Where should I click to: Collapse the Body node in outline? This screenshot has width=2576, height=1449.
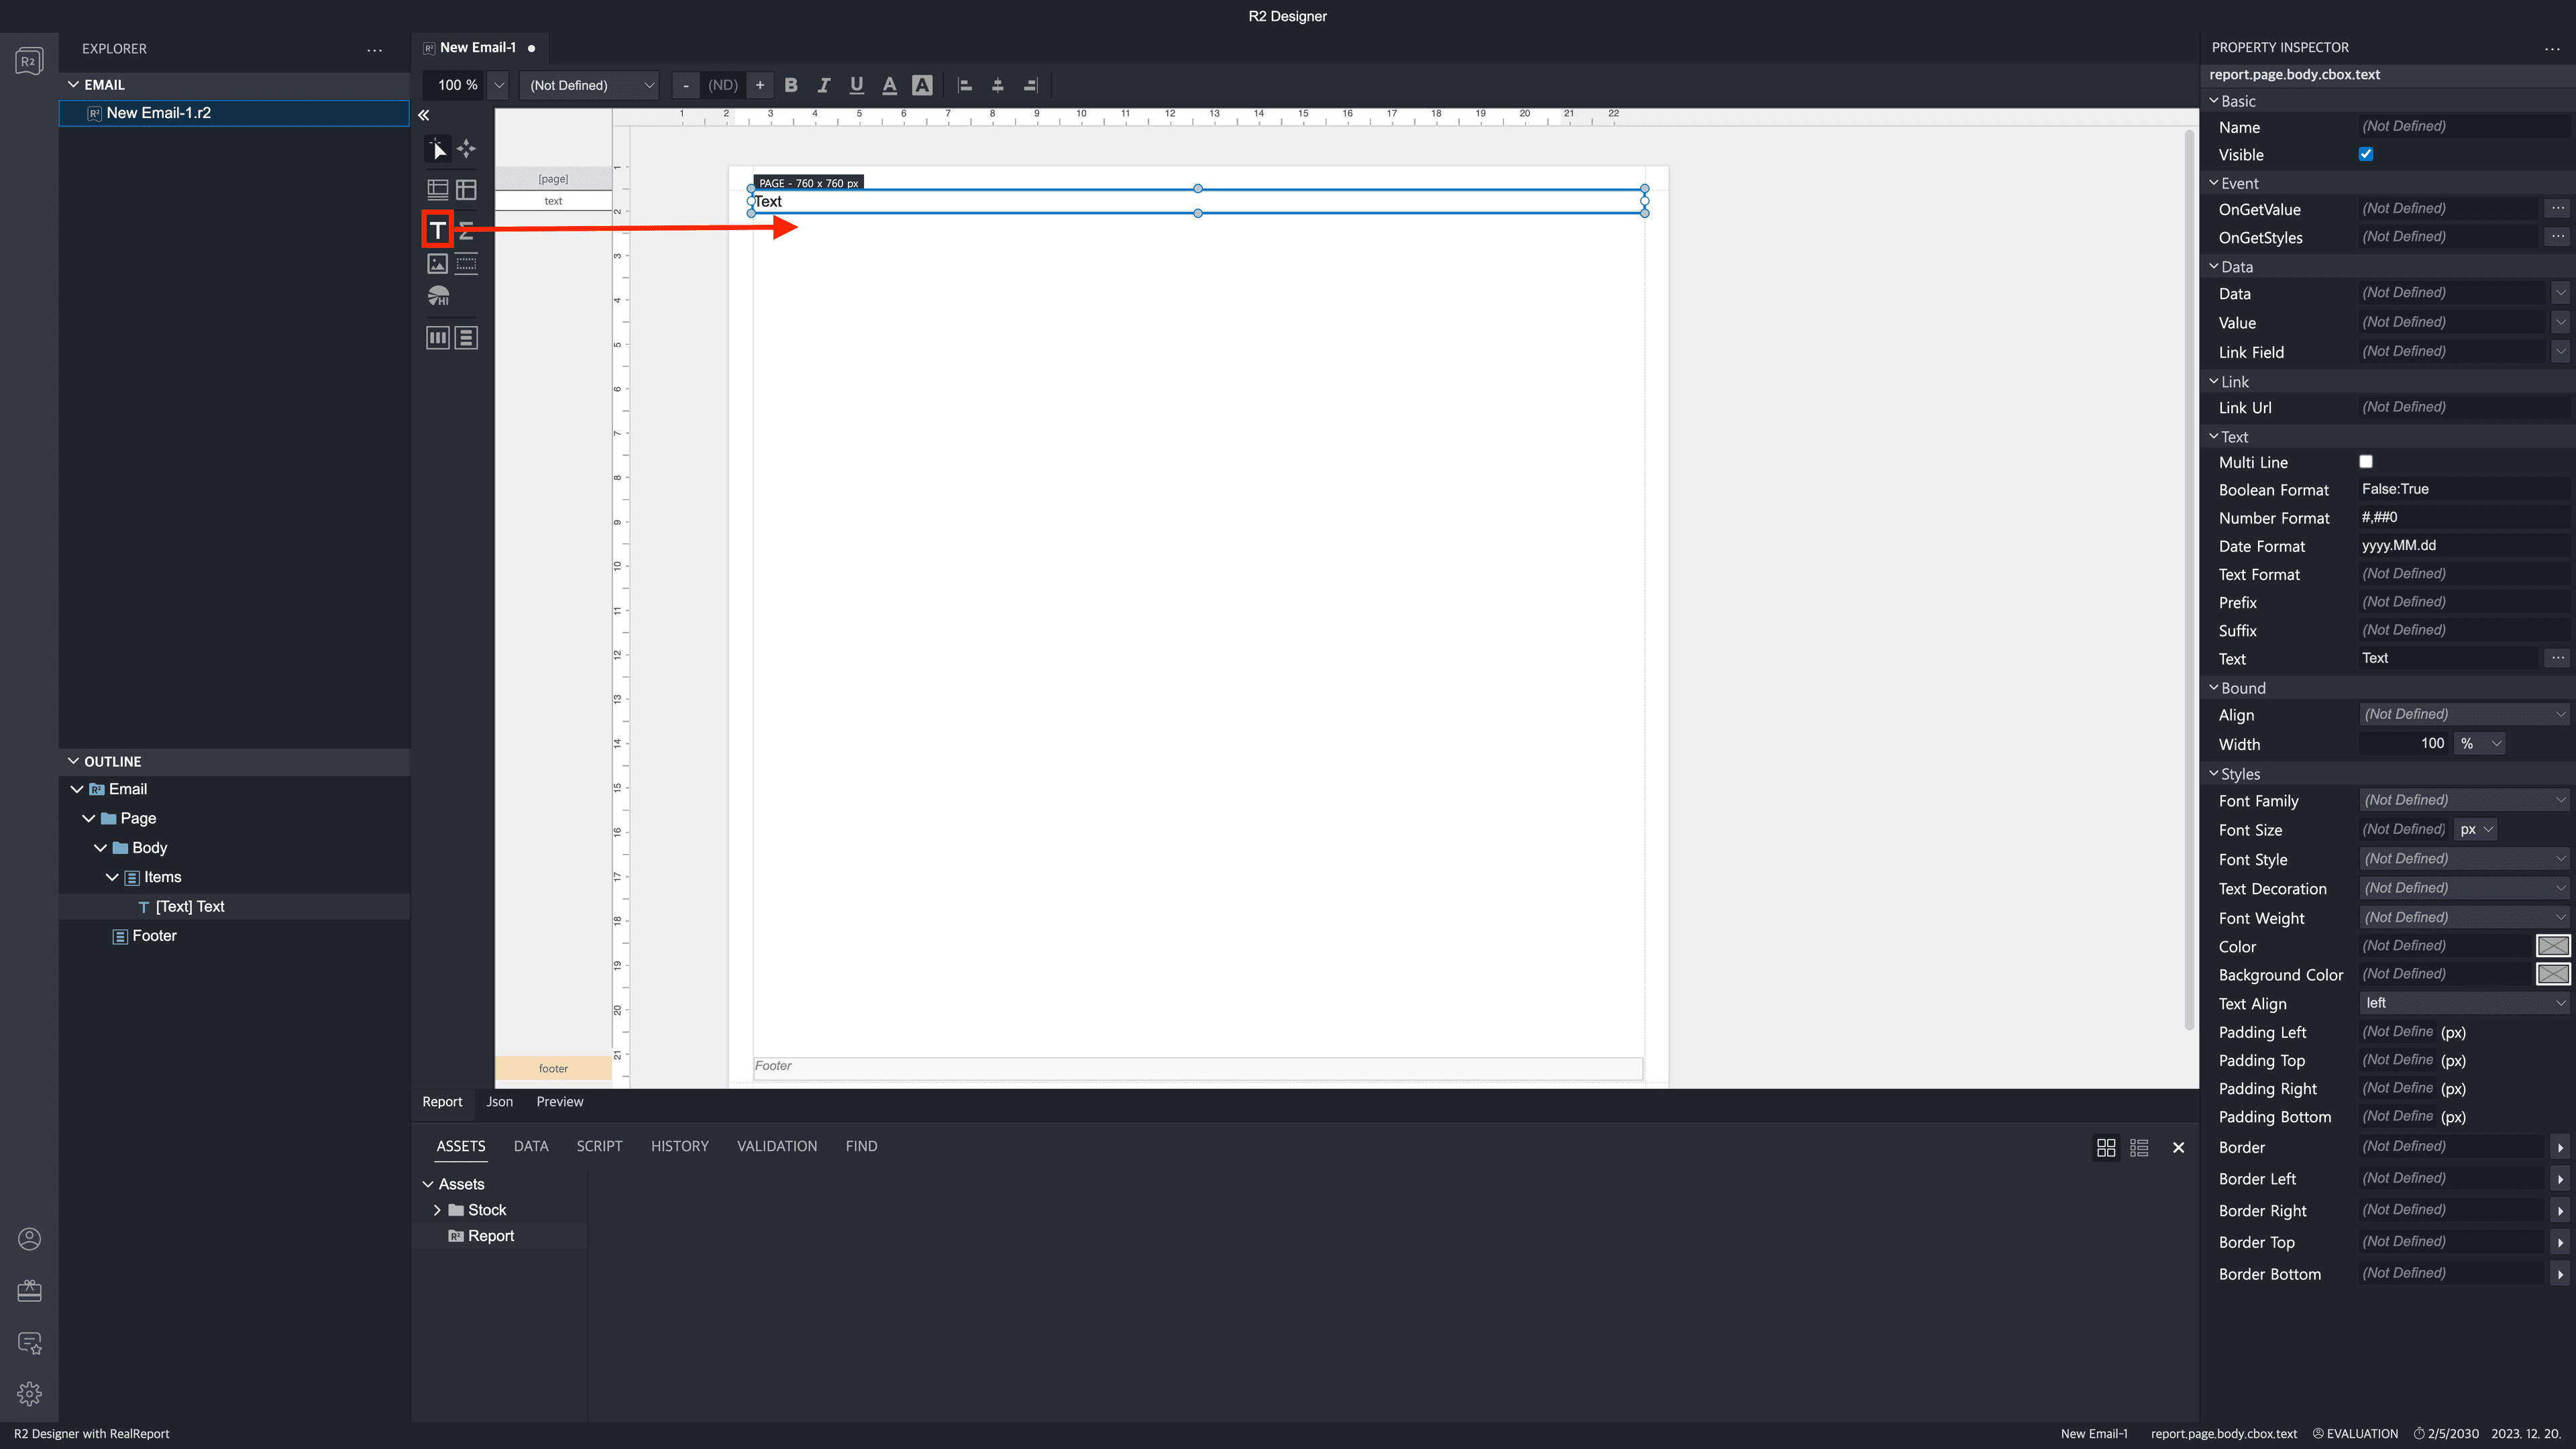coord(100,847)
